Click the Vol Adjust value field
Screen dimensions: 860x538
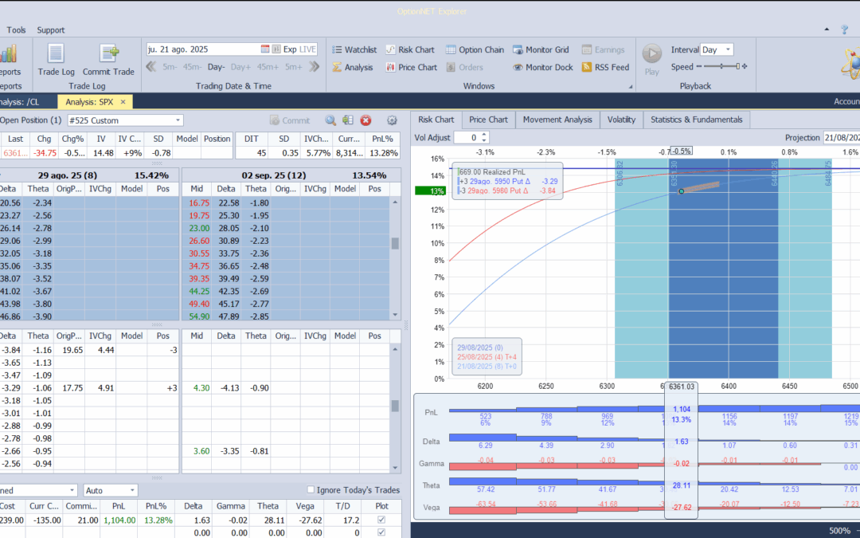(468, 138)
